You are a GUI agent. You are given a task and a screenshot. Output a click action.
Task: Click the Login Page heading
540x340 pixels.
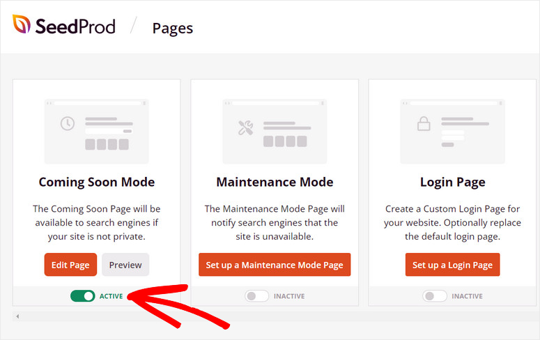pos(452,182)
